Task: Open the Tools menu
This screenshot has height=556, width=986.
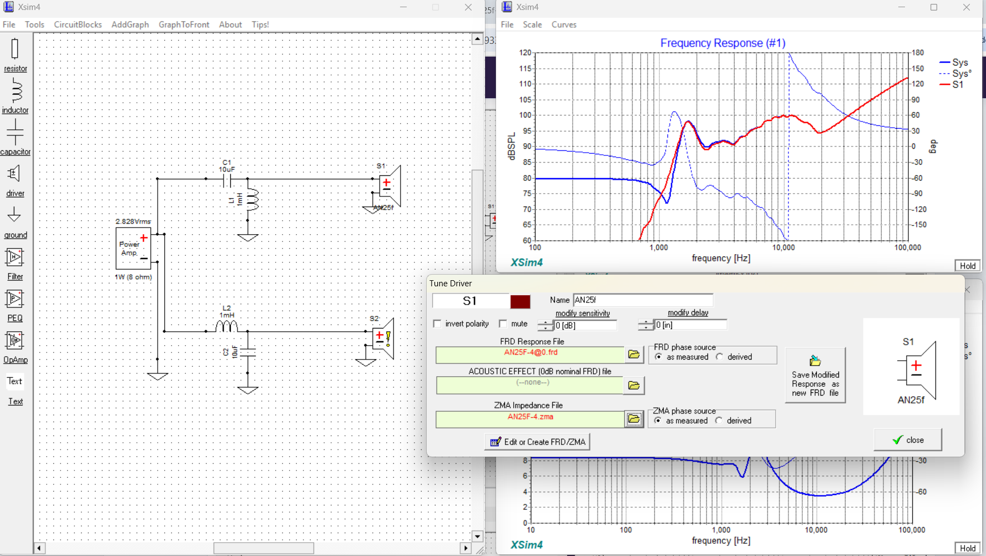Action: 34,24
